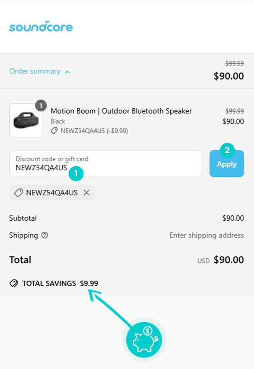Viewport: 254px width, 369px height.
Task: Remove the NEWZ54QA4US discount chip
Action: click(87, 193)
